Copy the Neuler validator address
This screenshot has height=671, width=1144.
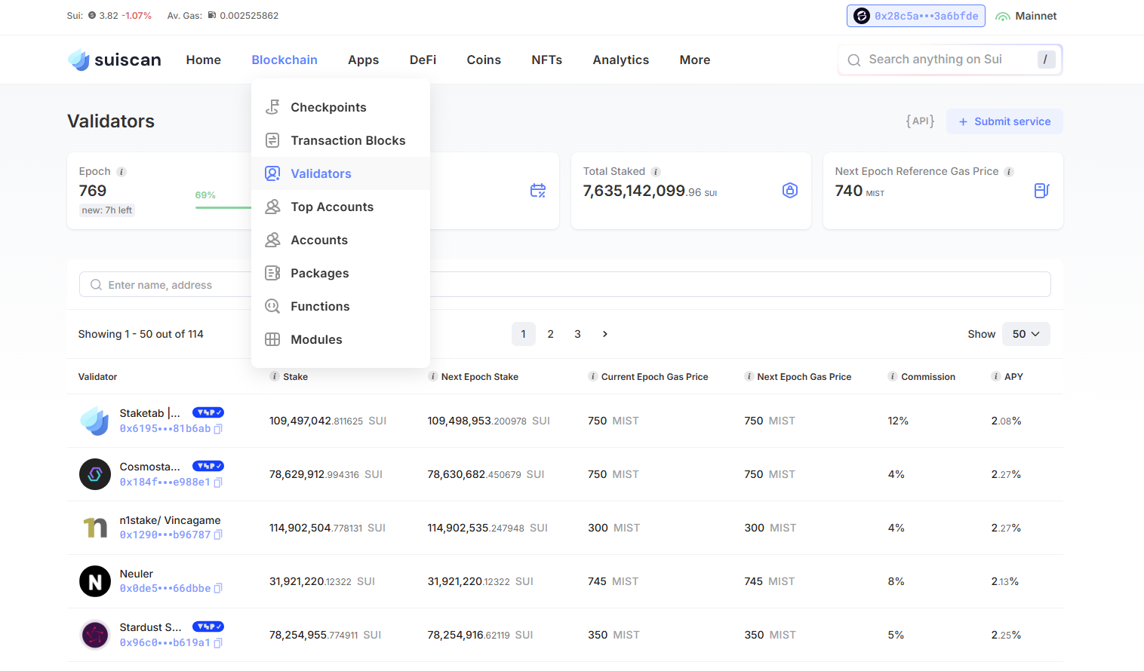point(218,589)
